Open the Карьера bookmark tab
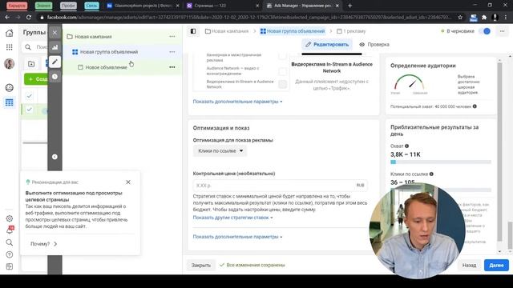This screenshot has height=288, width=513. tap(17, 6)
